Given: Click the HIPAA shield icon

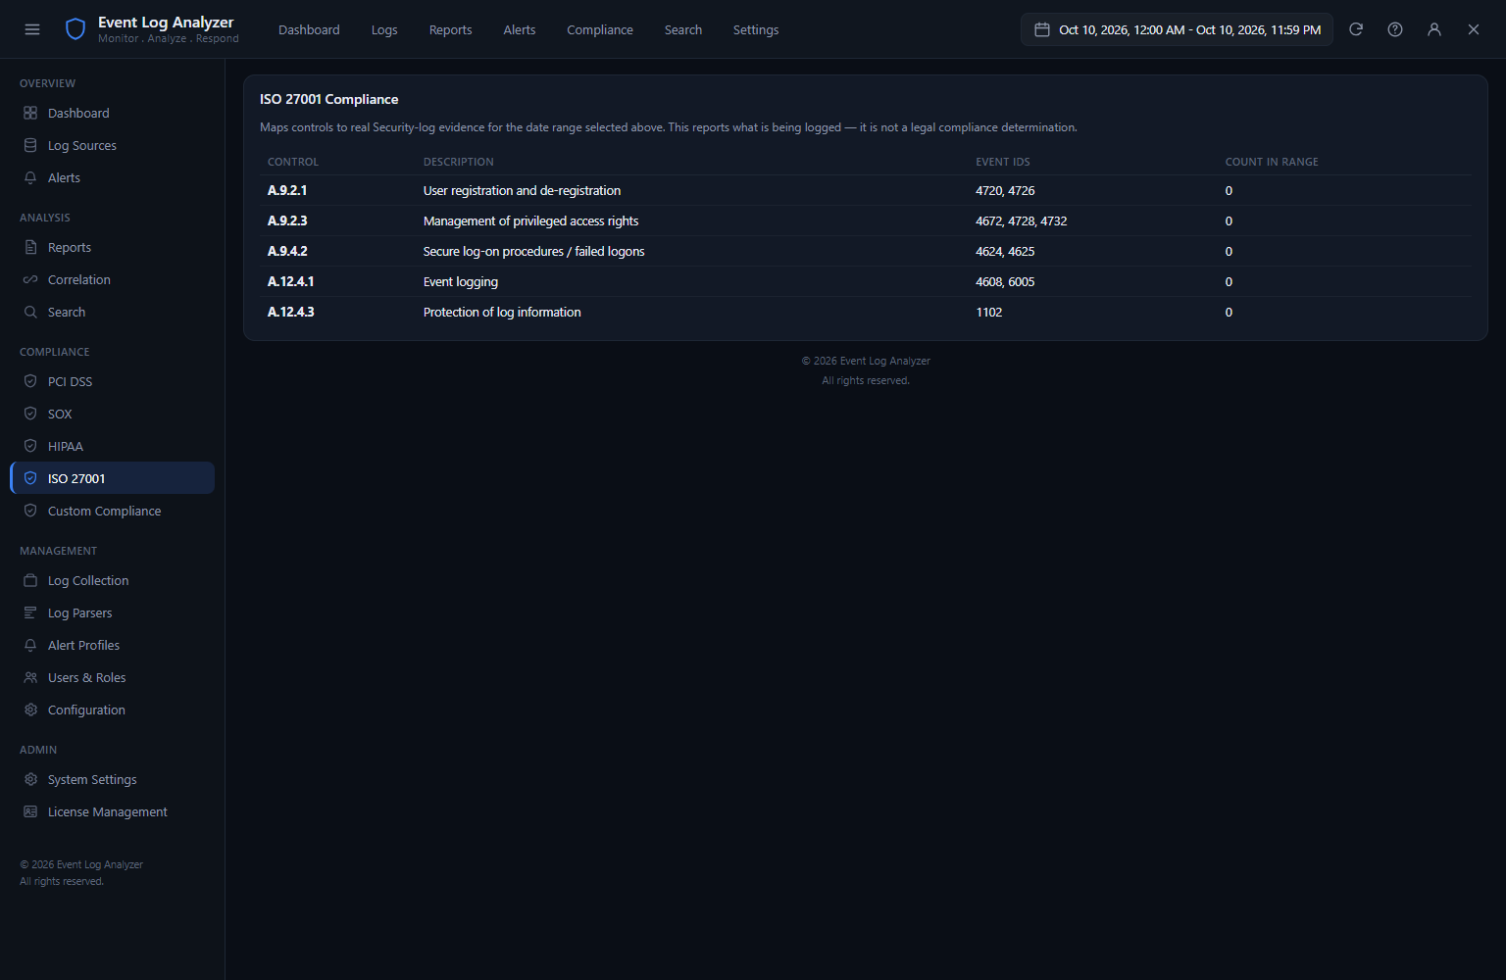Looking at the screenshot, I should pyautogui.click(x=30, y=446).
